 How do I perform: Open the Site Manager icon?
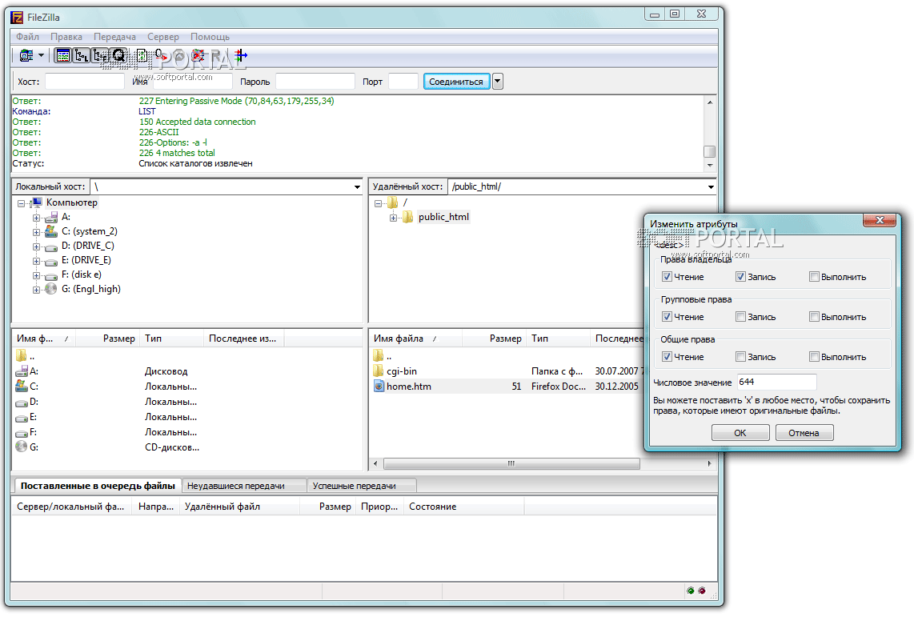[x=26, y=55]
